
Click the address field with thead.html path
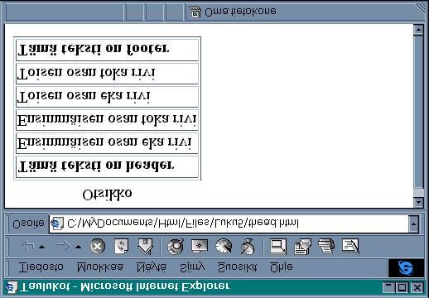(x=229, y=223)
